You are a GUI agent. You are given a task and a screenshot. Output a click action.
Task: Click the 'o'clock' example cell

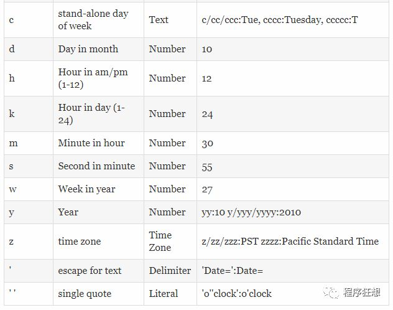[x=293, y=294]
